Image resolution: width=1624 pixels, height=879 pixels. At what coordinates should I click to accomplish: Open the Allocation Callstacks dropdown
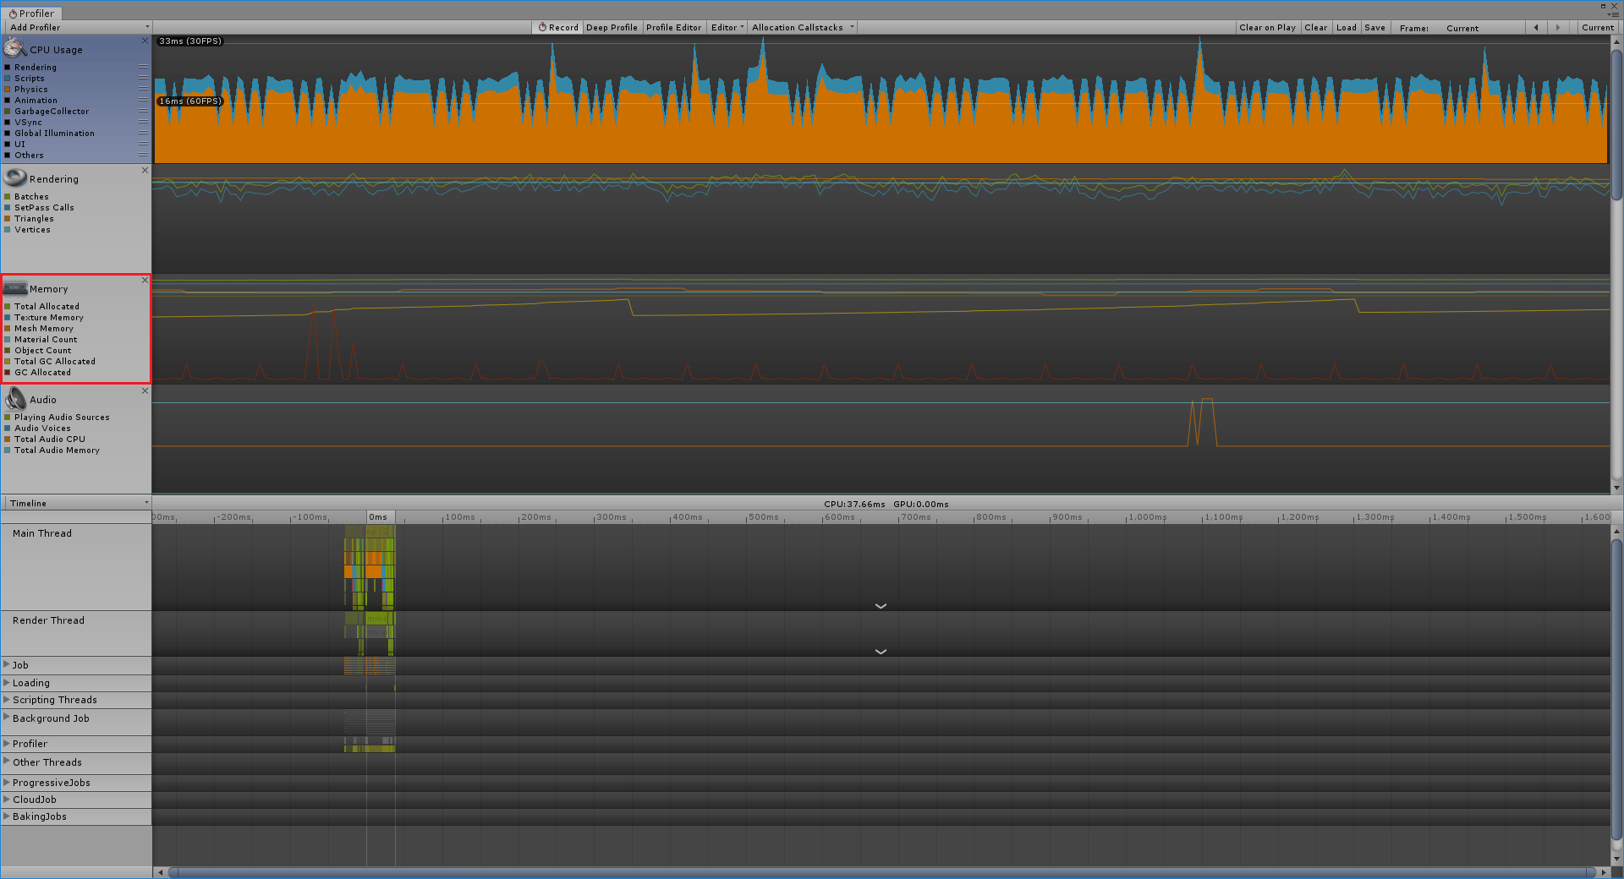pos(802,28)
